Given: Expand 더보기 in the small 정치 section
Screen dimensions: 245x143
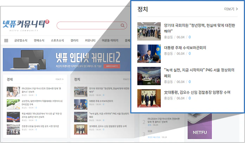Looking at the screenshot, I should click(127, 79).
